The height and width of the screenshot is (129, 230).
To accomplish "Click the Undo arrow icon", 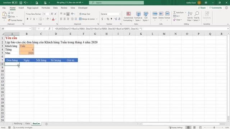I will (x=25, y=3).
